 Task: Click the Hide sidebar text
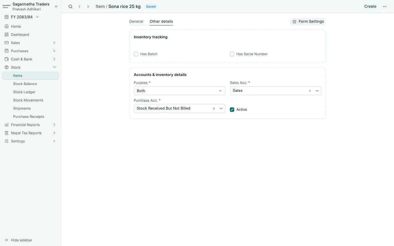click(21, 240)
